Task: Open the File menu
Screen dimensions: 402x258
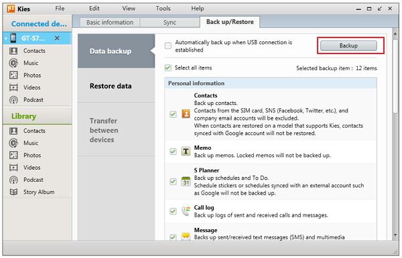Action: click(x=60, y=9)
